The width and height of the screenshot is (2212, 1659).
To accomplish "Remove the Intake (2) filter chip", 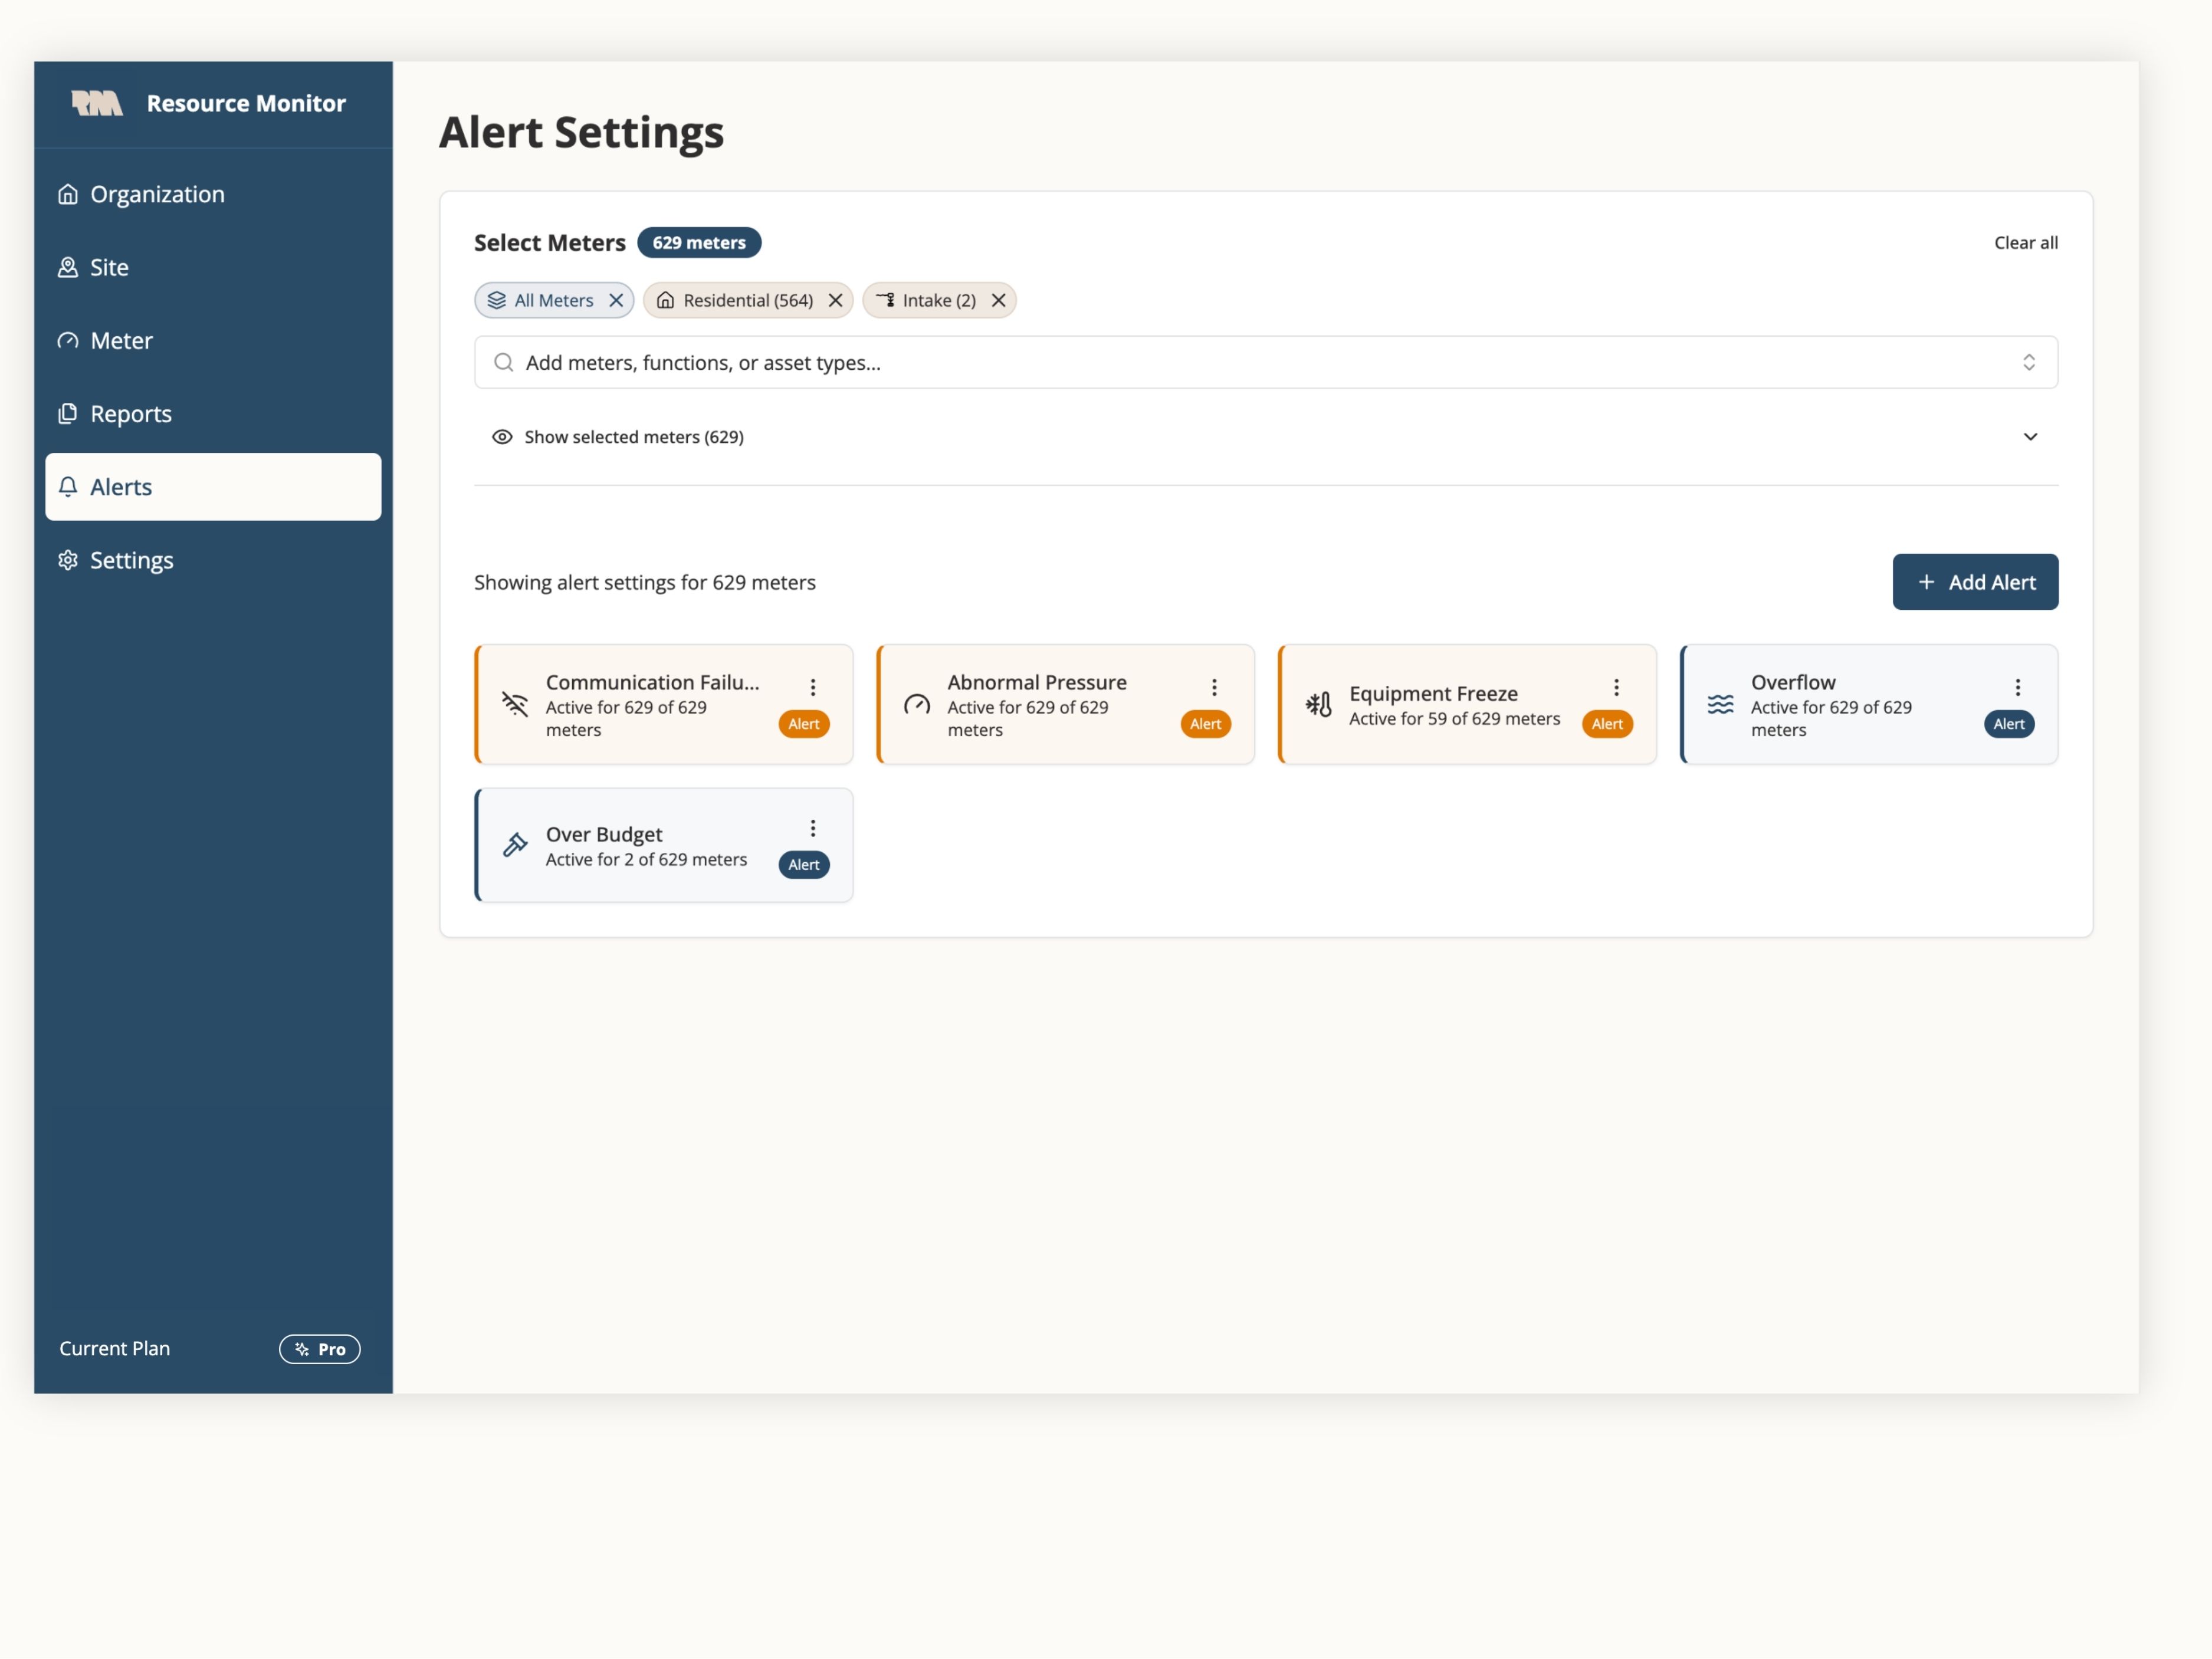I will (998, 300).
